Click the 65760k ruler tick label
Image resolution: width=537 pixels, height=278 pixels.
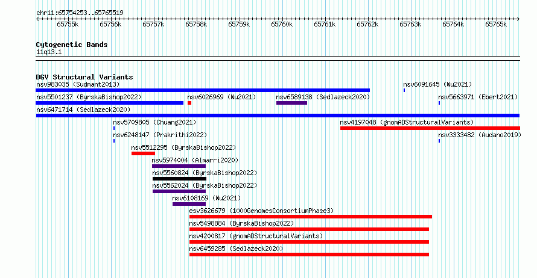point(282,24)
